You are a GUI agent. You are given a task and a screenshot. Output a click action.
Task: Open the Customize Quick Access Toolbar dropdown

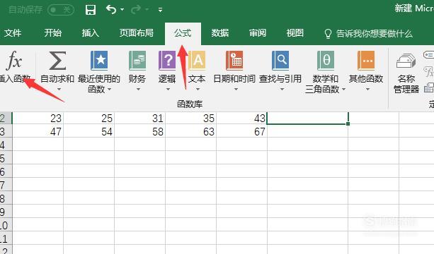(x=160, y=10)
